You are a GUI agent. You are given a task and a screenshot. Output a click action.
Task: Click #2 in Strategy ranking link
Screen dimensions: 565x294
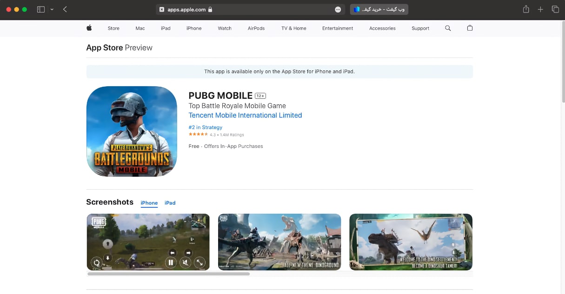(x=206, y=128)
